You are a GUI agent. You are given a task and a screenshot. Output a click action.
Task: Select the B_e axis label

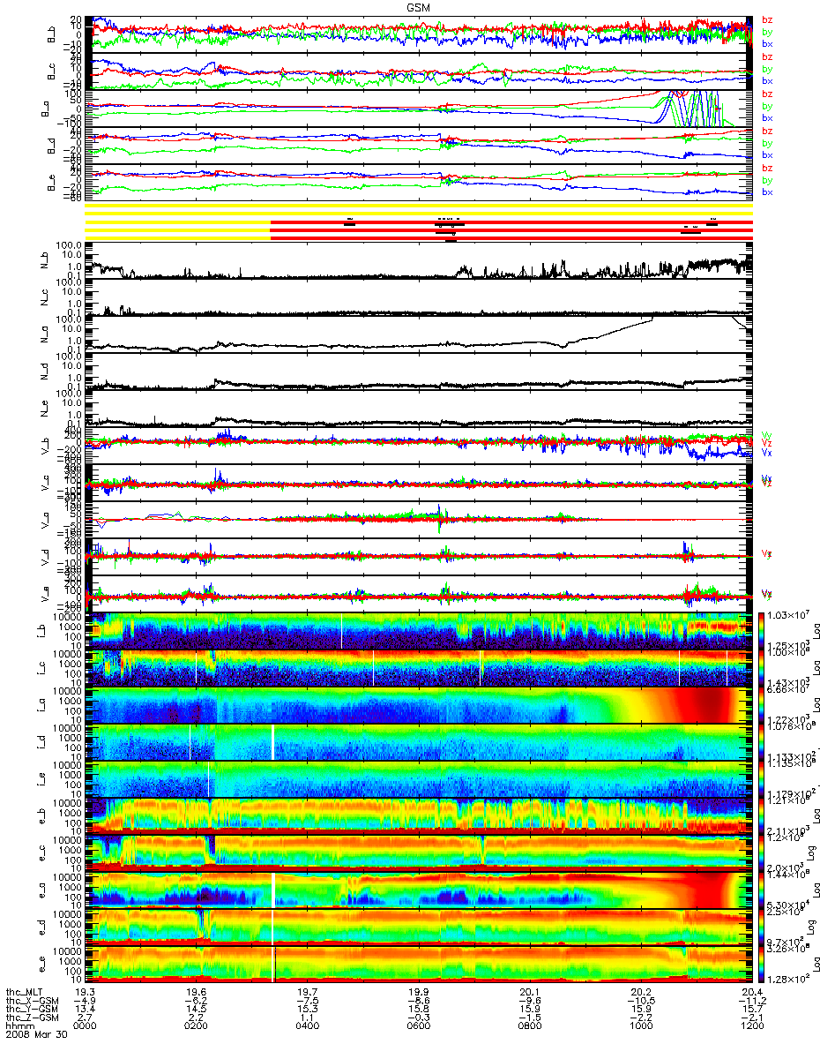point(50,184)
